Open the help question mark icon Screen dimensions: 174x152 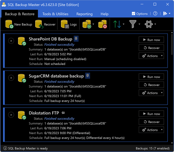pyautogui.click(x=155, y=14)
